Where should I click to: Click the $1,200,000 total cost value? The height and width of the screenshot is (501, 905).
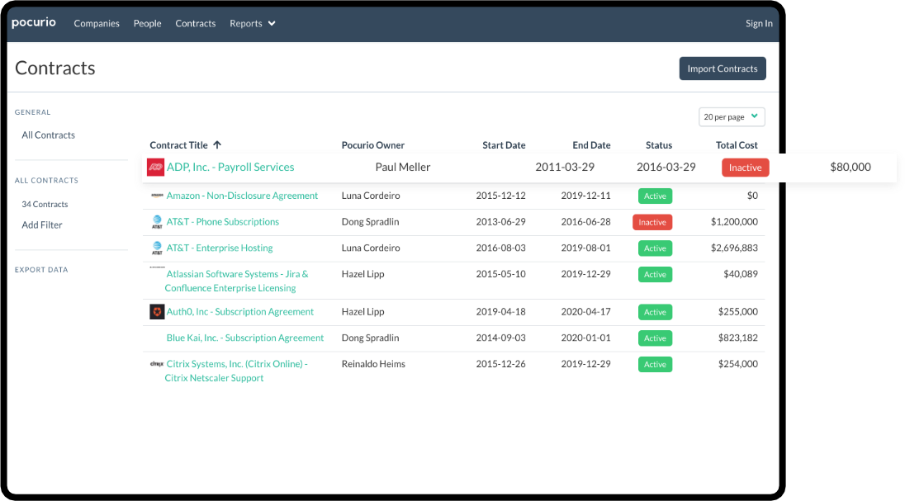click(734, 222)
